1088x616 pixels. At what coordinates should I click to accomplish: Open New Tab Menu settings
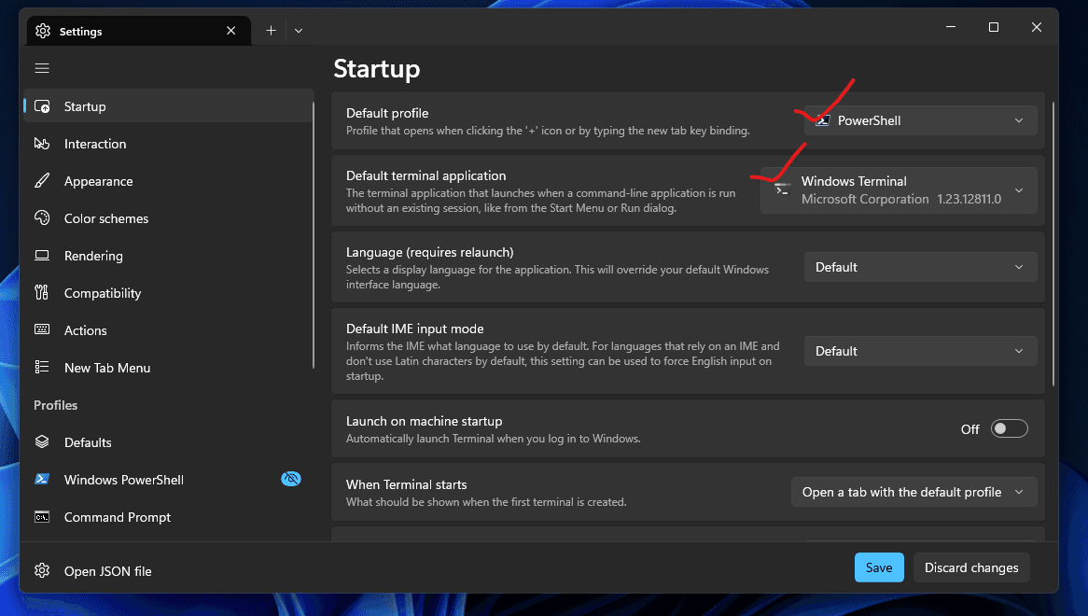tap(169, 369)
